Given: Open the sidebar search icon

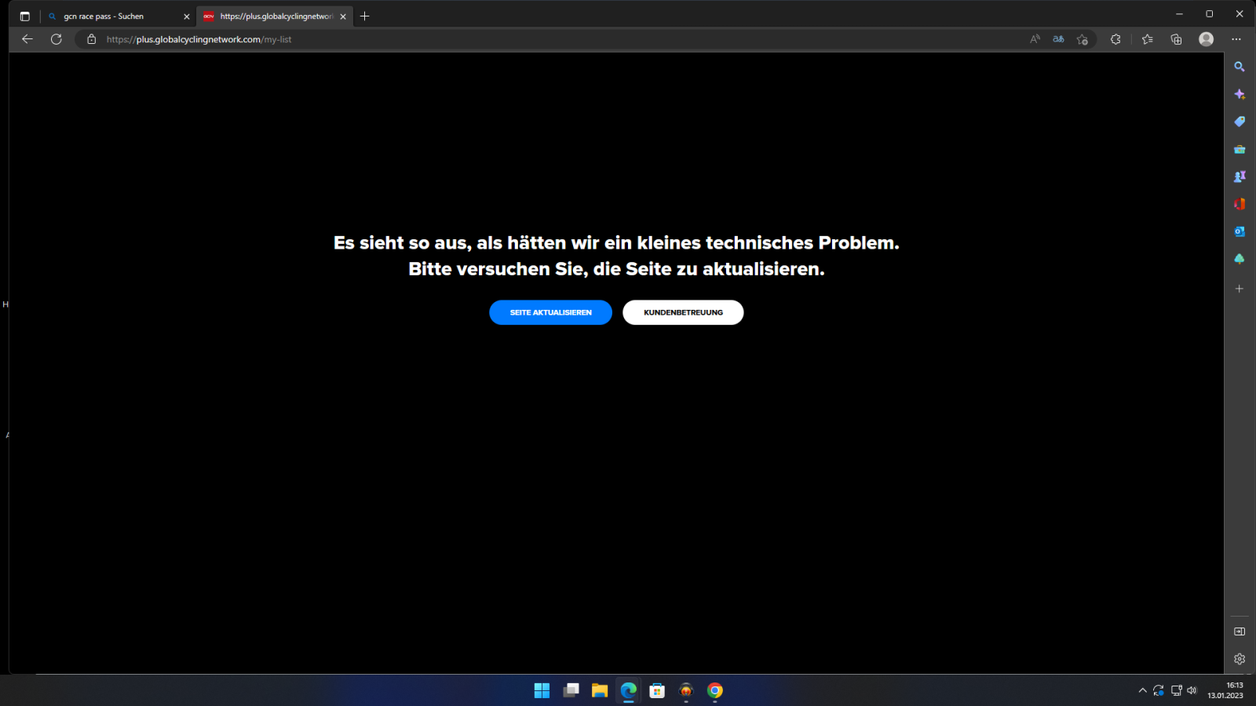Looking at the screenshot, I should [x=1240, y=67].
